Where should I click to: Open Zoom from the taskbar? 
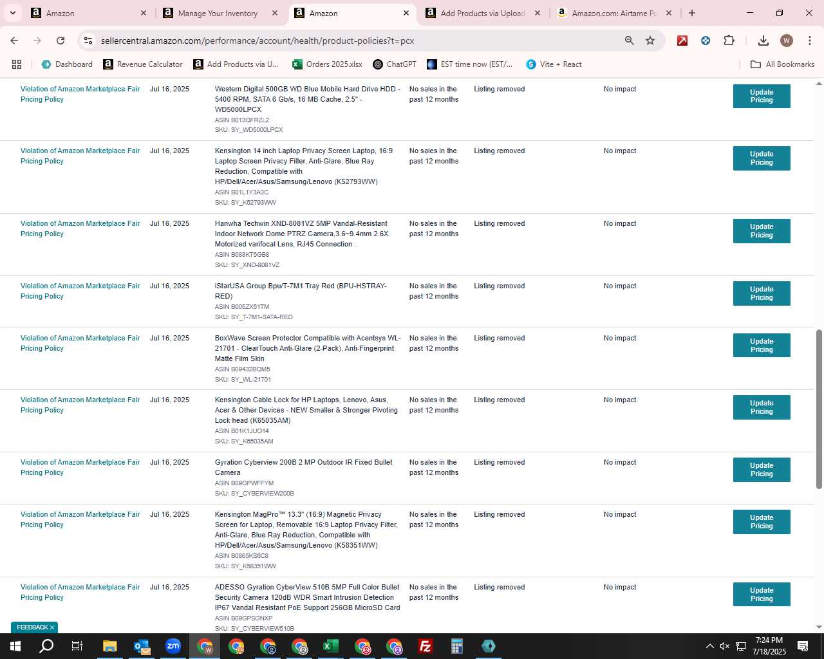(x=173, y=646)
